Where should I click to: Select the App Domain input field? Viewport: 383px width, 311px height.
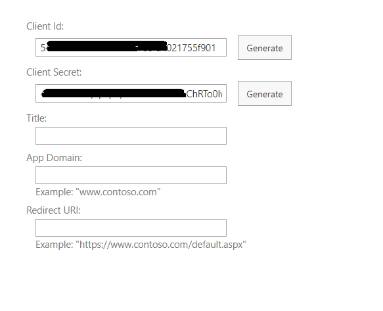click(131, 175)
